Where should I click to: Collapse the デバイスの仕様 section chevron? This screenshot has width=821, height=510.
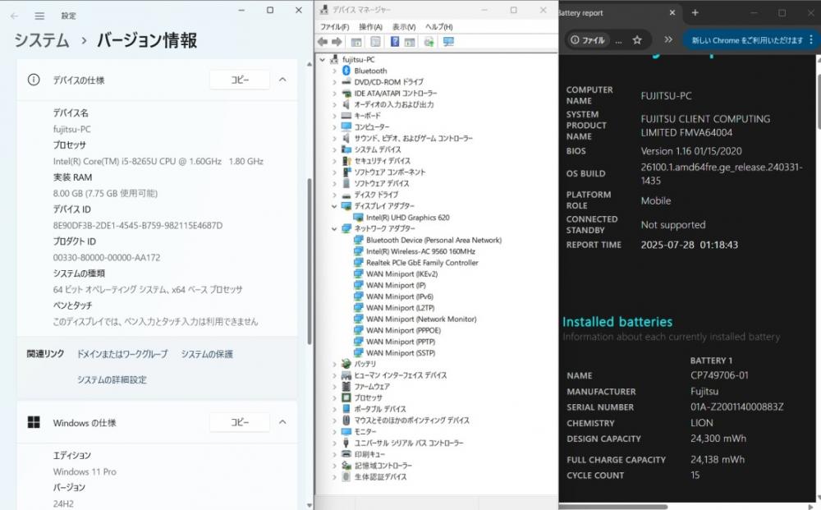point(282,80)
